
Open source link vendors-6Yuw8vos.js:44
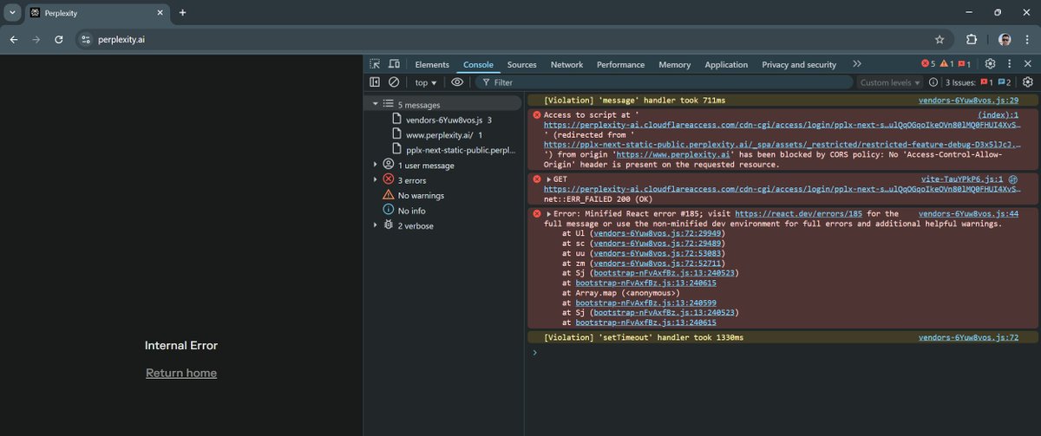pos(969,213)
